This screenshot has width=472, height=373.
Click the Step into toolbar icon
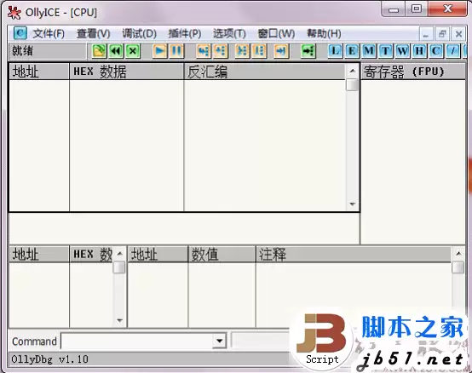point(204,51)
